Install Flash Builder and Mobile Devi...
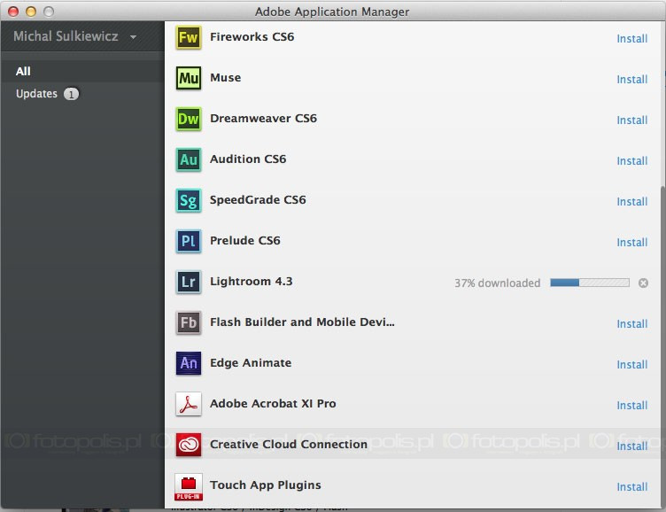The image size is (666, 512). (632, 324)
